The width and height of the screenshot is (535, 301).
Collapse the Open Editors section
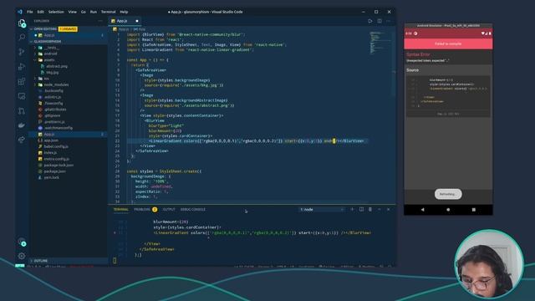pyautogui.click(x=45, y=29)
